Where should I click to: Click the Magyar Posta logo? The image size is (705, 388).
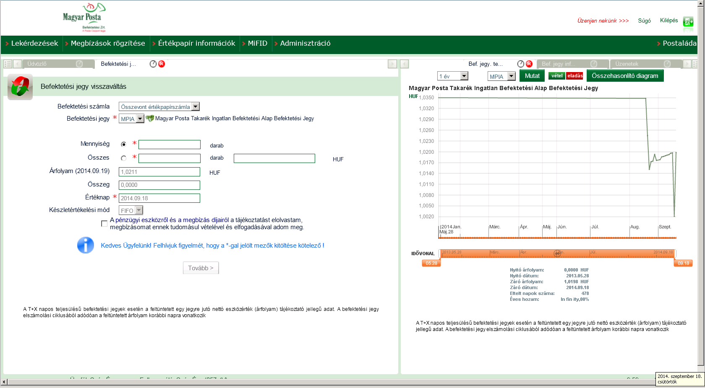pos(84,18)
